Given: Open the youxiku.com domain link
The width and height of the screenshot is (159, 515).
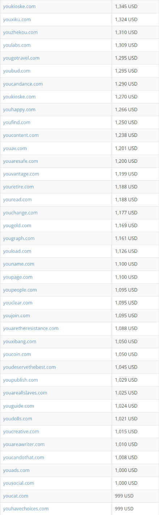Looking at the screenshot, I should coord(17,19).
